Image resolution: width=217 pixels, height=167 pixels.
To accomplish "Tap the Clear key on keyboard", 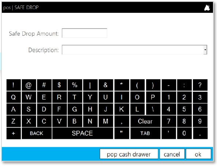I will click(x=145, y=121).
